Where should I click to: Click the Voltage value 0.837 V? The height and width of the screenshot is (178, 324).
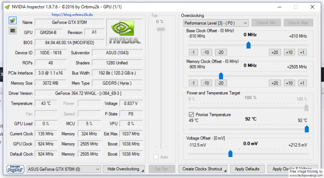(131, 103)
